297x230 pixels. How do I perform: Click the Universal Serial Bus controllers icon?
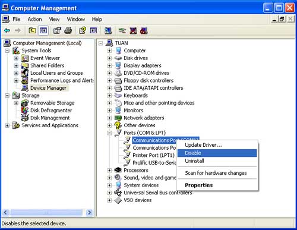[118, 193]
